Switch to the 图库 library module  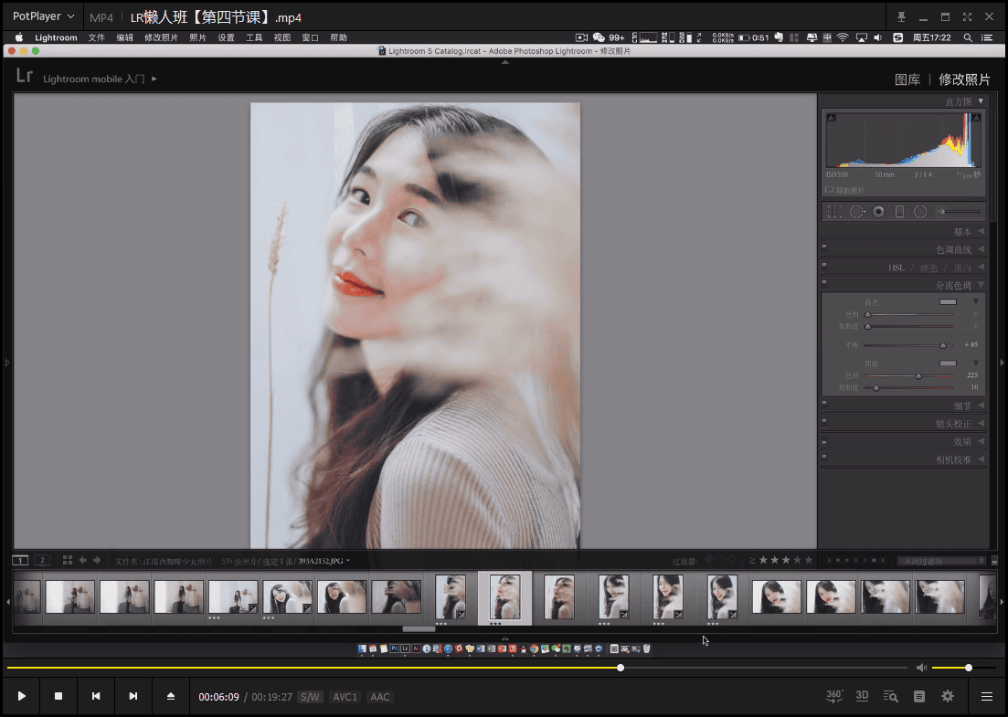907,79
